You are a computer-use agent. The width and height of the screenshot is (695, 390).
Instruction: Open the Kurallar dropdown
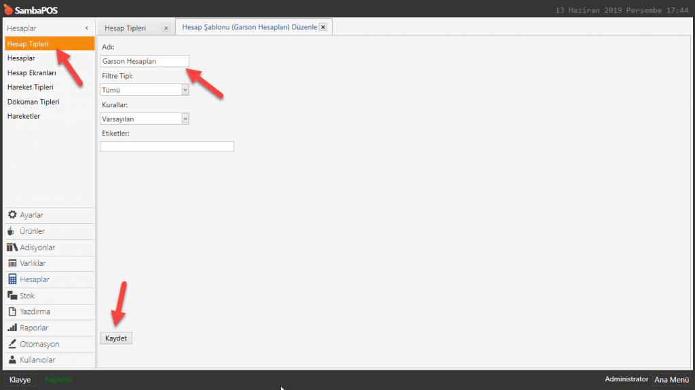185,119
